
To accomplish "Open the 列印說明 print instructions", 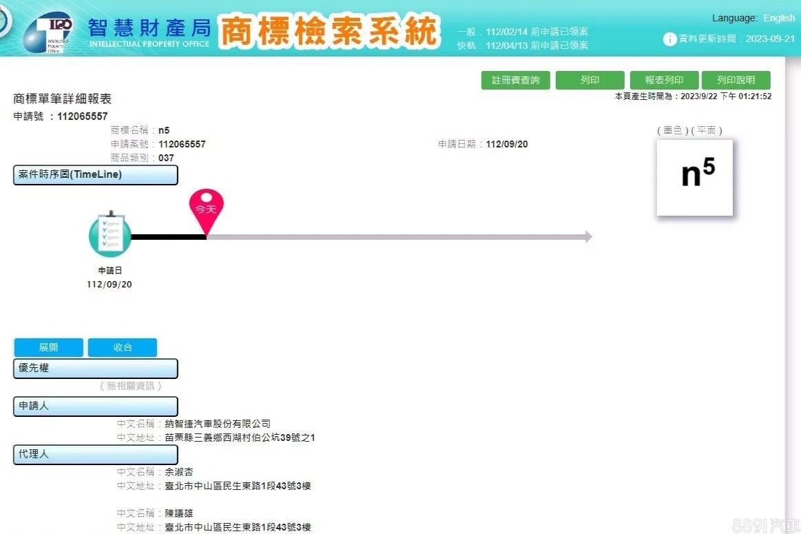I will pyautogui.click(x=736, y=81).
